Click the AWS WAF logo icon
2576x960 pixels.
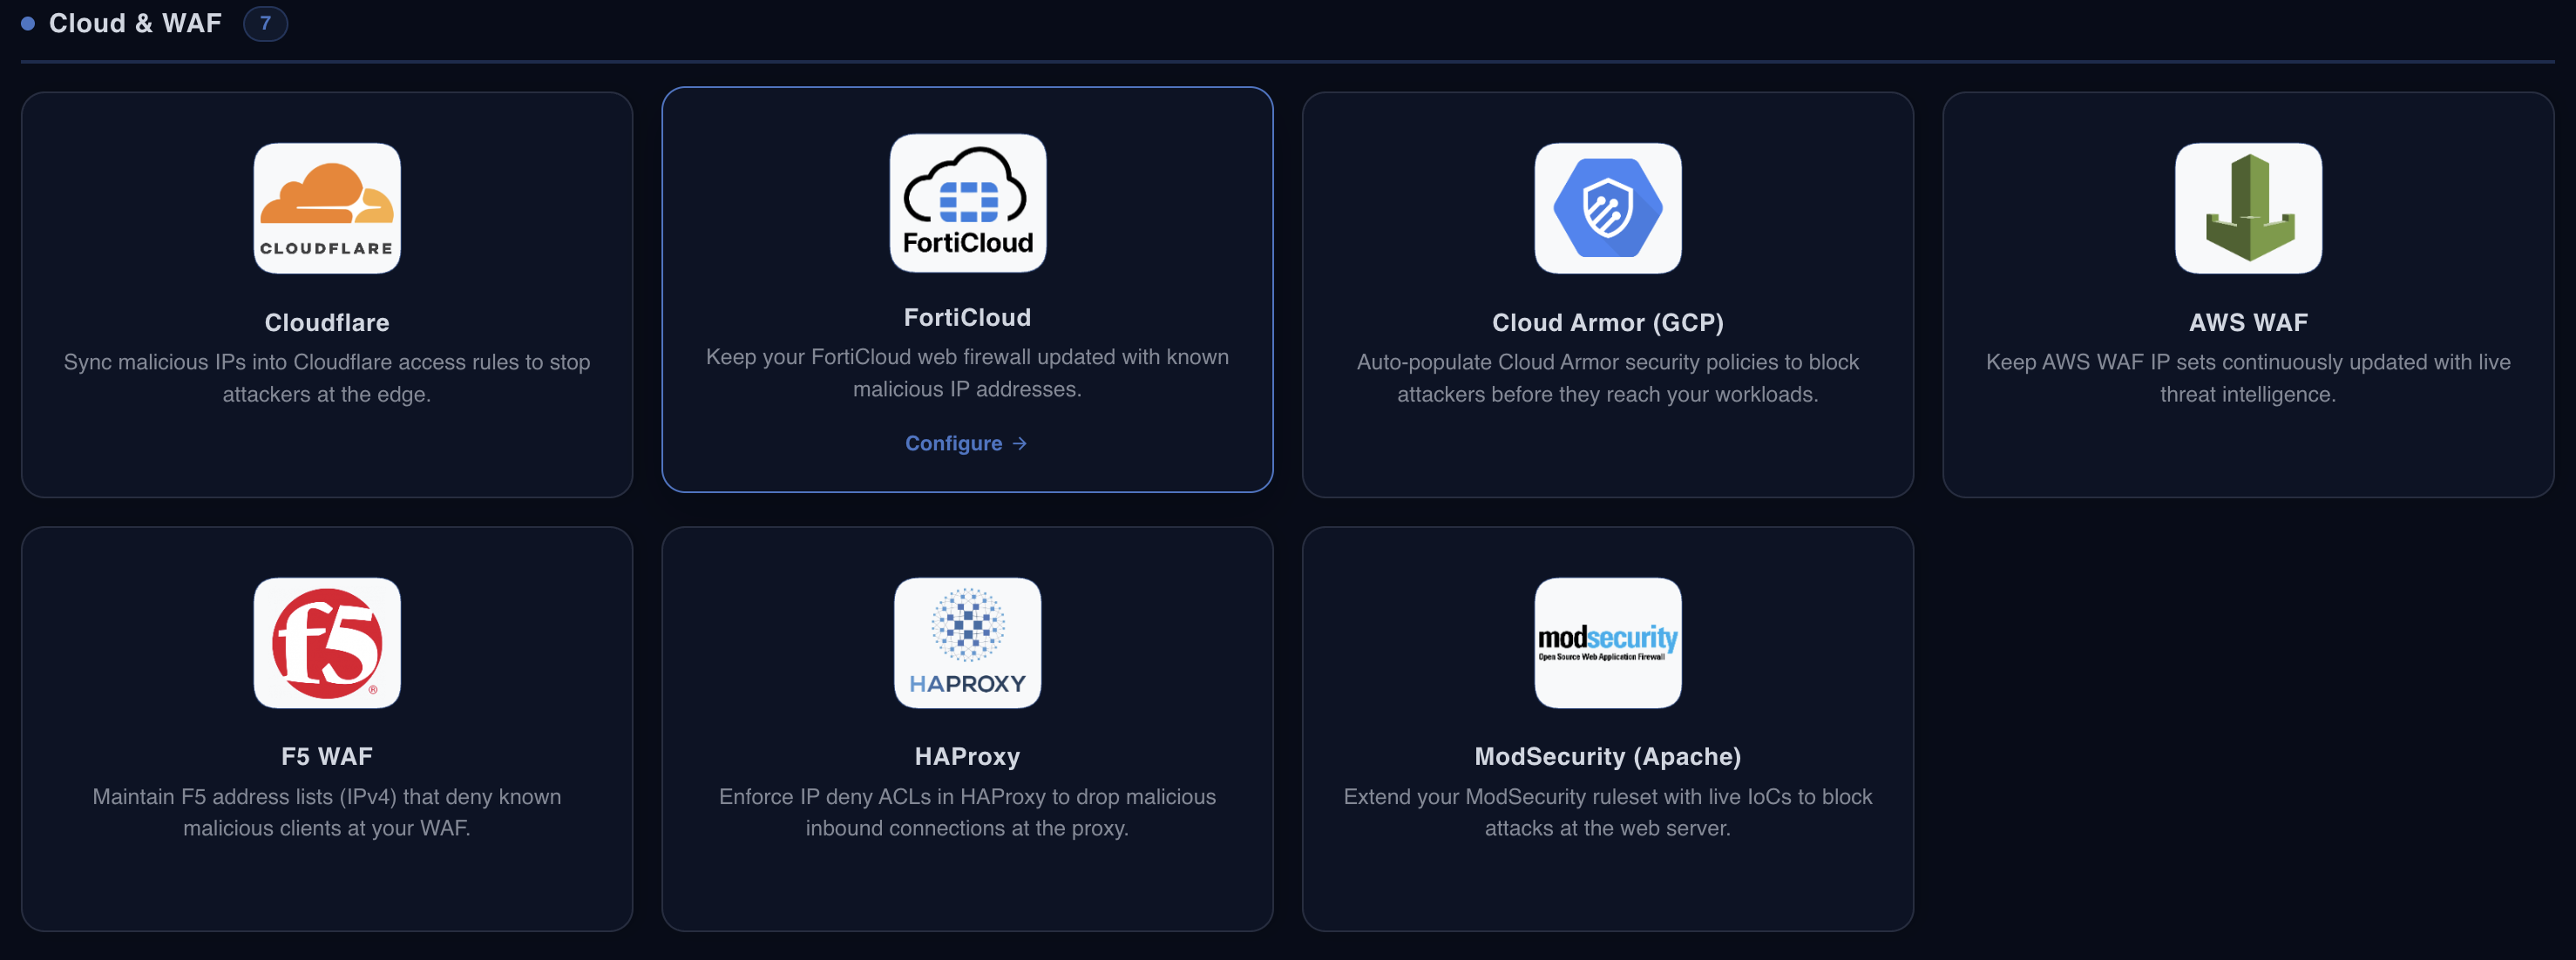pyautogui.click(x=2248, y=208)
